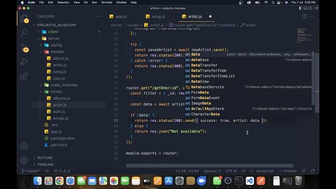Screen dimensions: 336x189
Task: Open the Terminal menu
Action: (107, 3)
